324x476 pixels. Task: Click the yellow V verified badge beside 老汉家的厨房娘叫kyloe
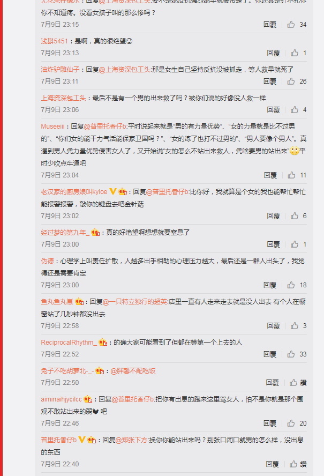[x=113, y=191]
